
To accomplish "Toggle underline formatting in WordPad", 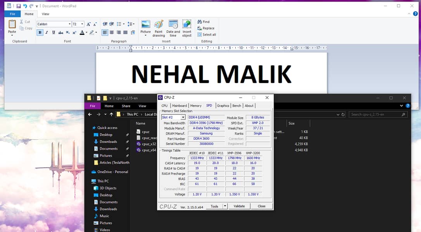I will point(54,32).
